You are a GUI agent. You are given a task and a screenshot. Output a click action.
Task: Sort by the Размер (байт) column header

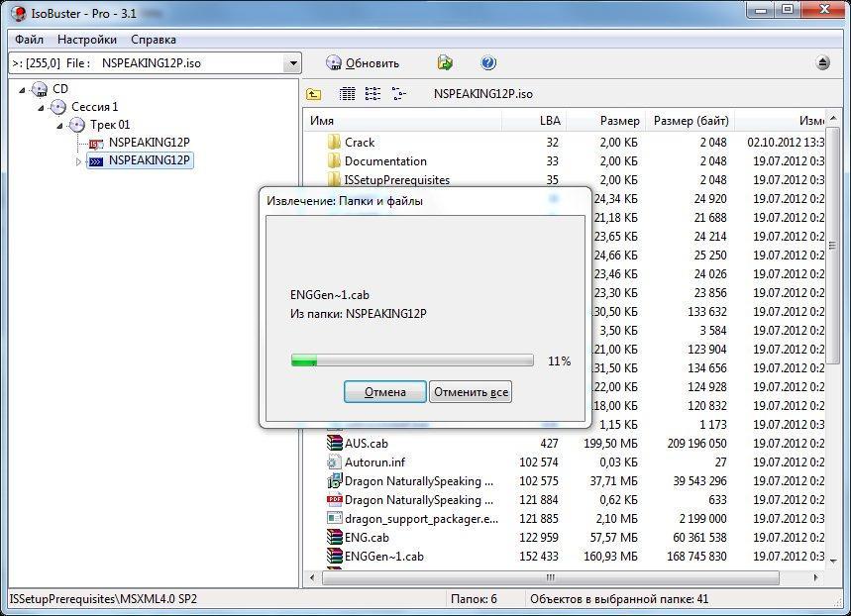690,121
